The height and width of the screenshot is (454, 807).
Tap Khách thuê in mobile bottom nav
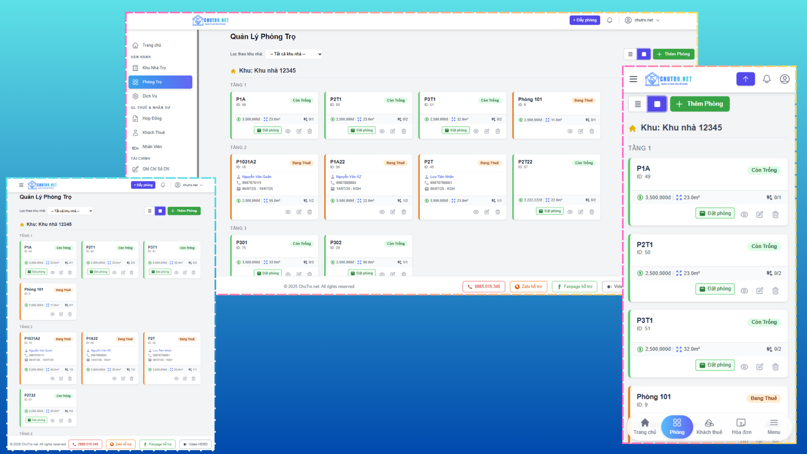709,426
